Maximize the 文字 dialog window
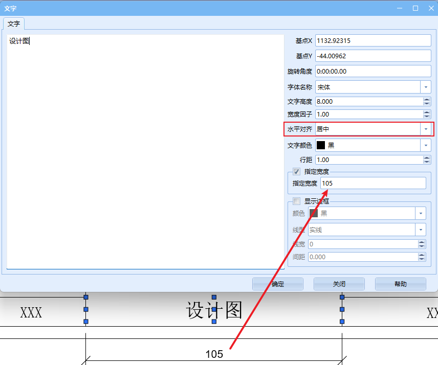 pos(415,8)
